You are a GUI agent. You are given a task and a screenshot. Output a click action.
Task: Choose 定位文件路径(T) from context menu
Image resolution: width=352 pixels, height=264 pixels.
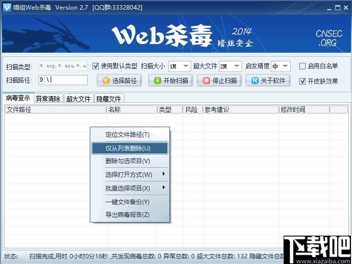(129, 135)
